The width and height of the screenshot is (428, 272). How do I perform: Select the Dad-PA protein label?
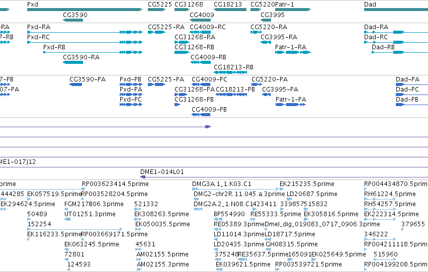click(407, 79)
